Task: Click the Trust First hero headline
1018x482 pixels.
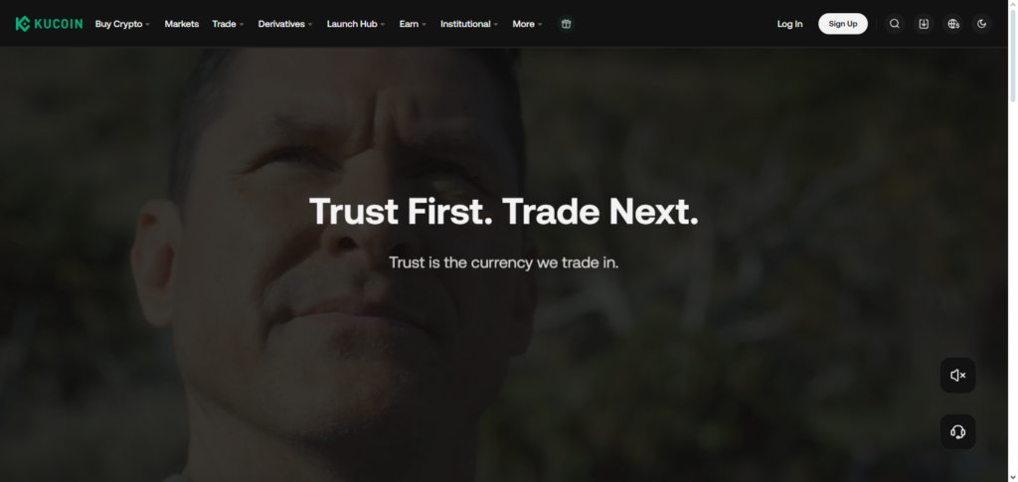Action: click(x=504, y=212)
